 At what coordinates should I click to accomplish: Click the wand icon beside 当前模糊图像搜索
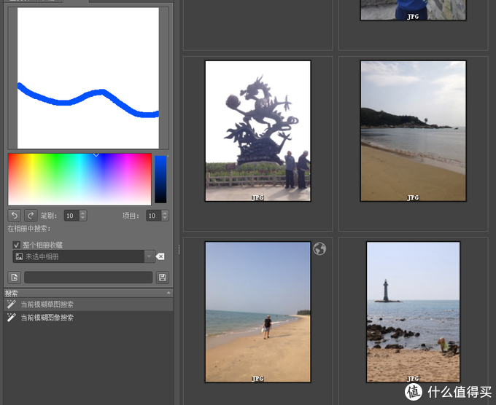(11, 318)
